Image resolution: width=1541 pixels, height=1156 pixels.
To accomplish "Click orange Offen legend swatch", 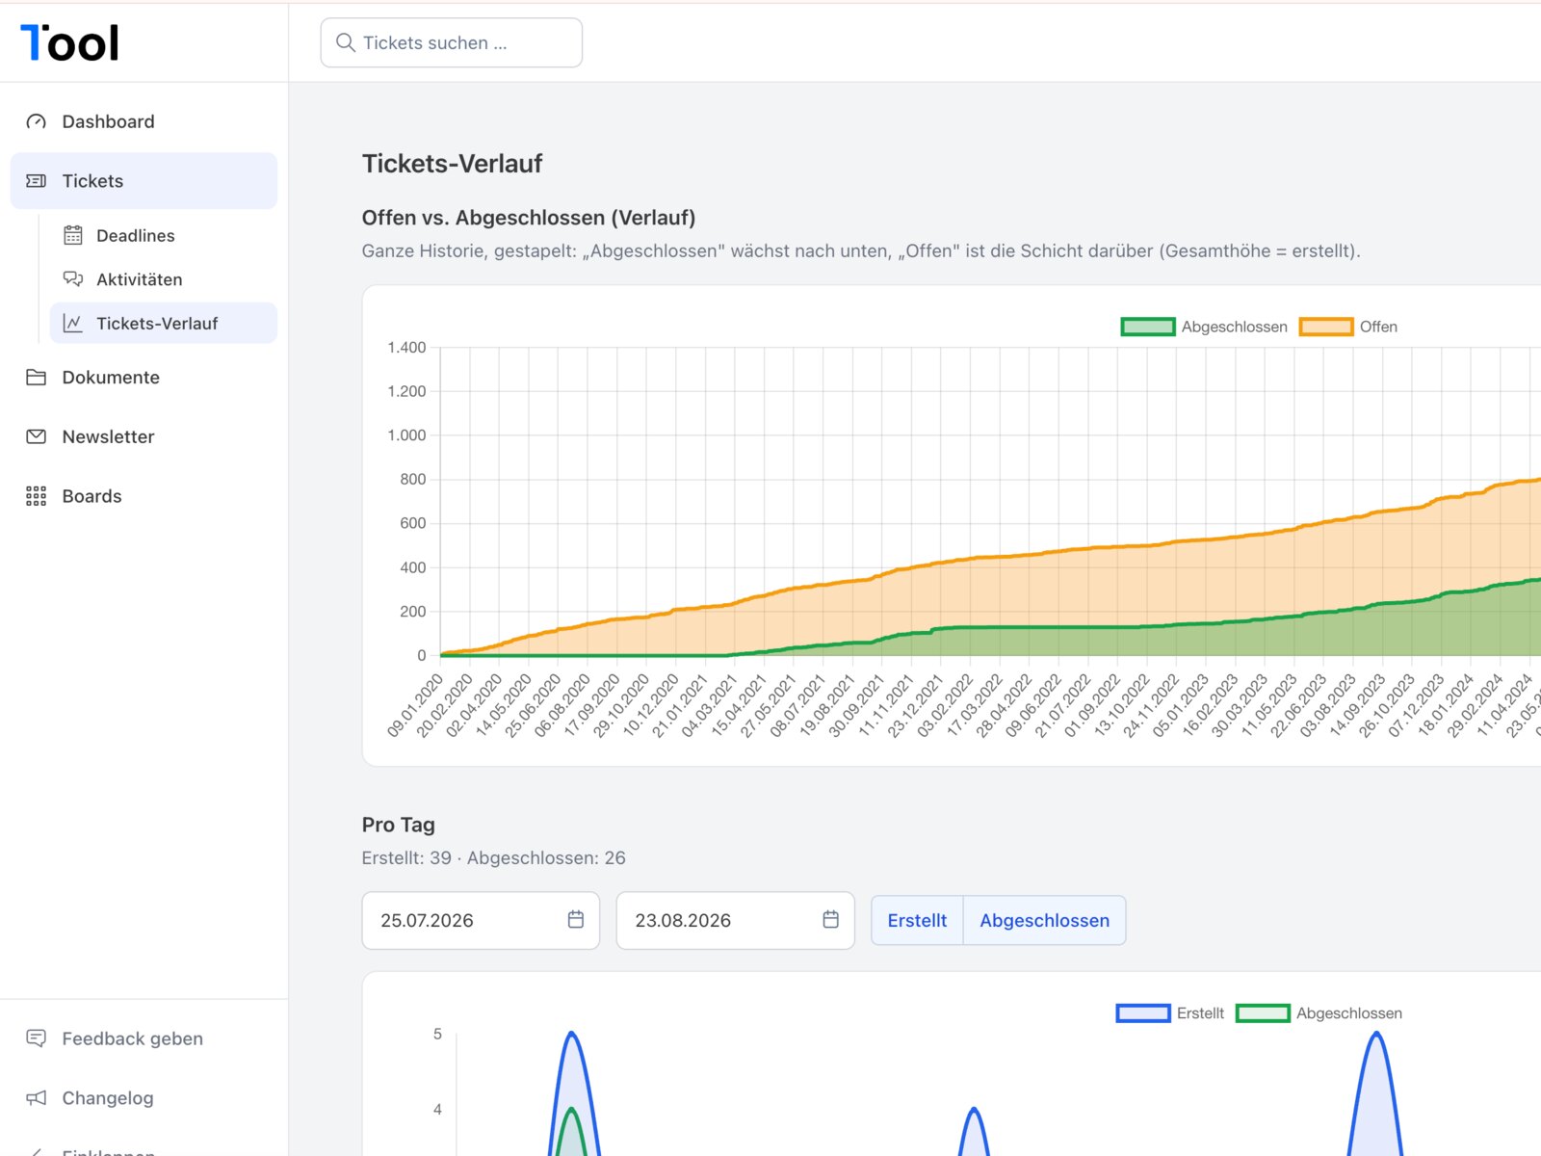I will [1326, 327].
